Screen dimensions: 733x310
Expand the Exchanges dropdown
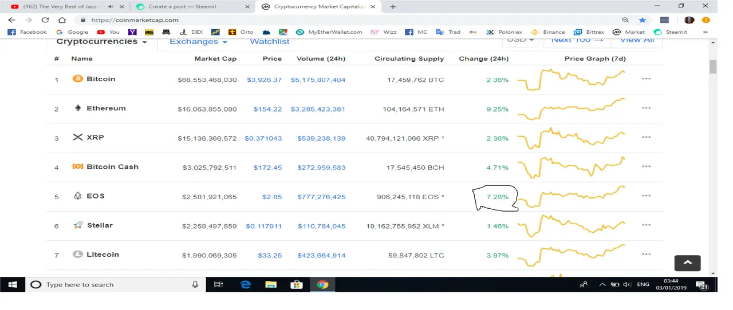pyautogui.click(x=198, y=42)
